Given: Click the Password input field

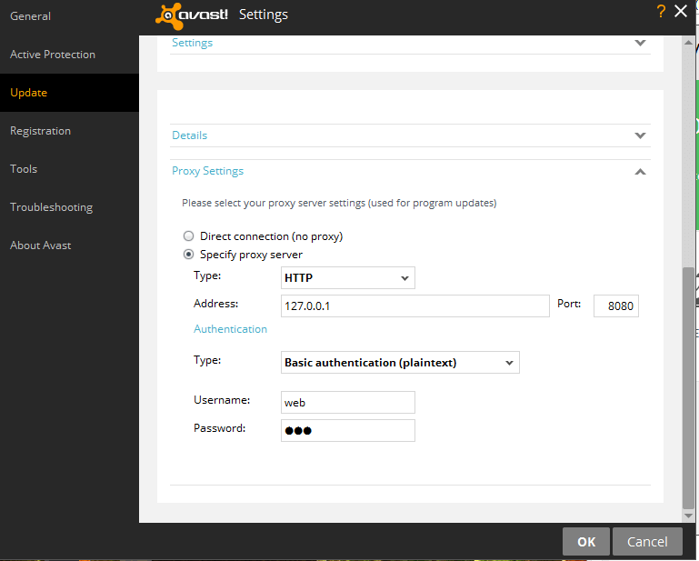Looking at the screenshot, I should coord(348,430).
